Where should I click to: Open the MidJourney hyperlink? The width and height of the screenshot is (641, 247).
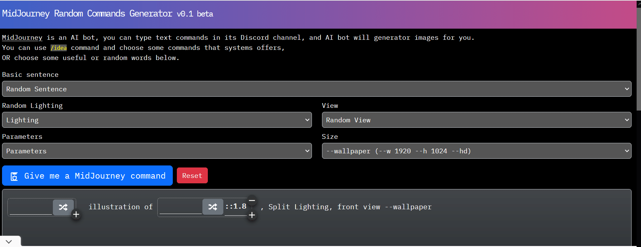point(22,38)
